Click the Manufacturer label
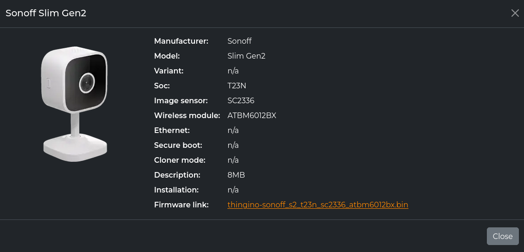 [181, 41]
